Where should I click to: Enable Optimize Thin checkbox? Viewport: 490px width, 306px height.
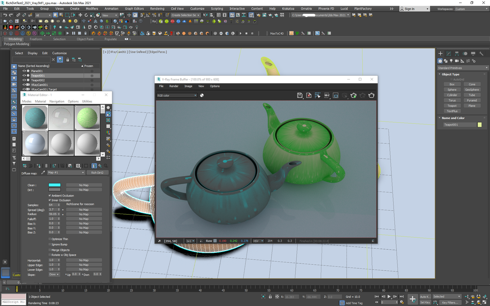point(50,239)
